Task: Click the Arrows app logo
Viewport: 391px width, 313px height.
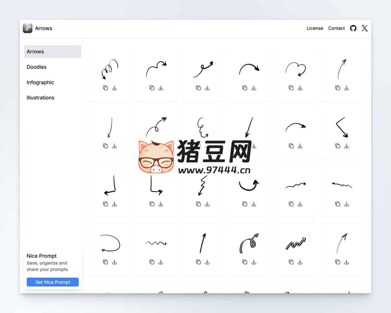Action: (27, 28)
